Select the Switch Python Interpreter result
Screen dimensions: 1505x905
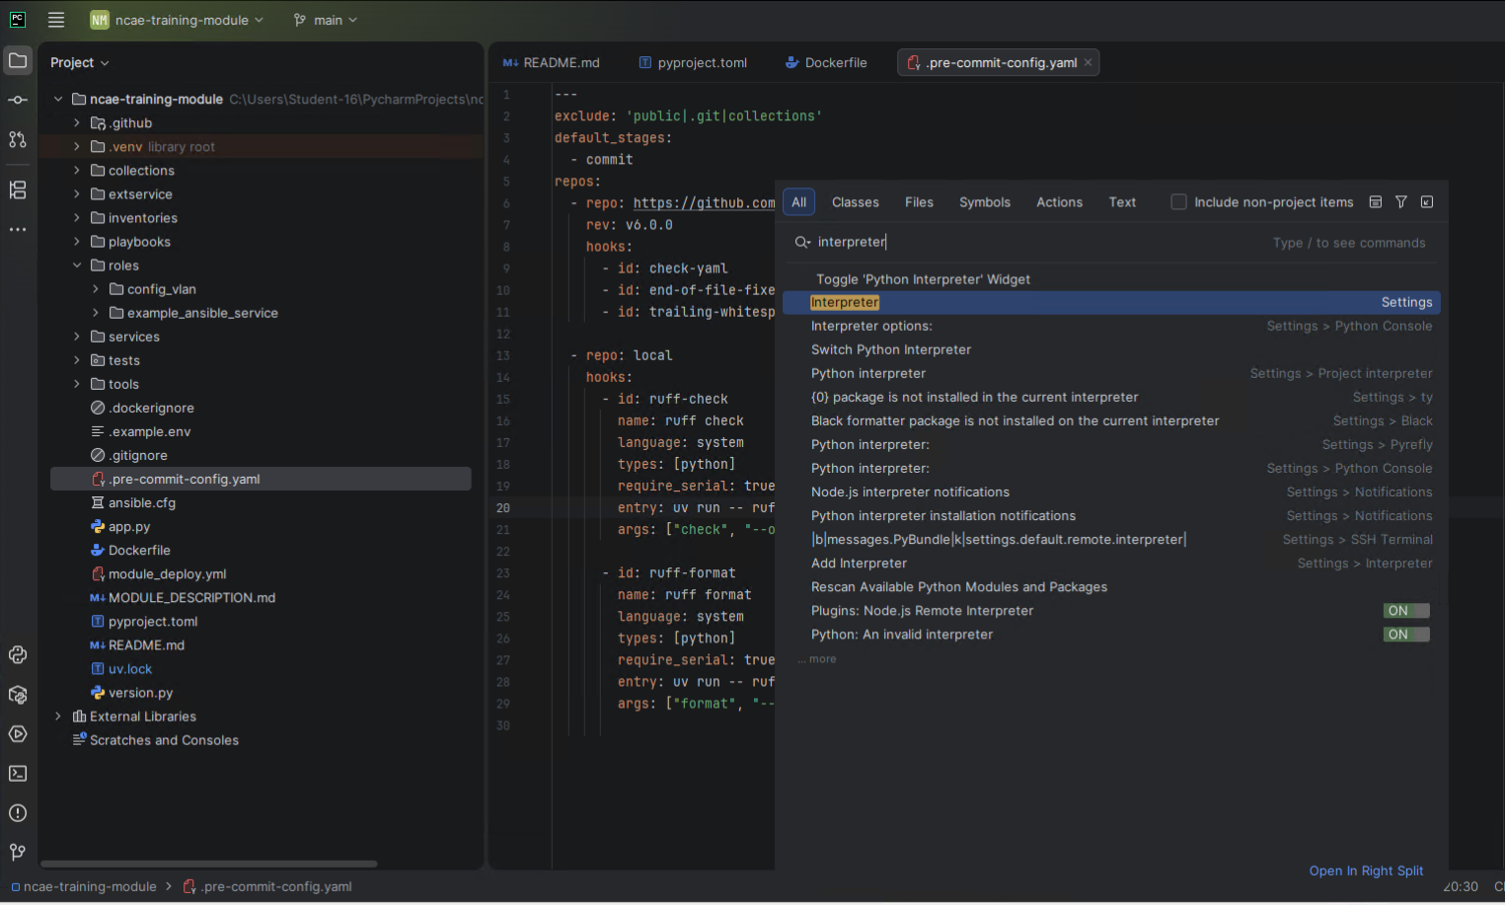click(x=1111, y=349)
